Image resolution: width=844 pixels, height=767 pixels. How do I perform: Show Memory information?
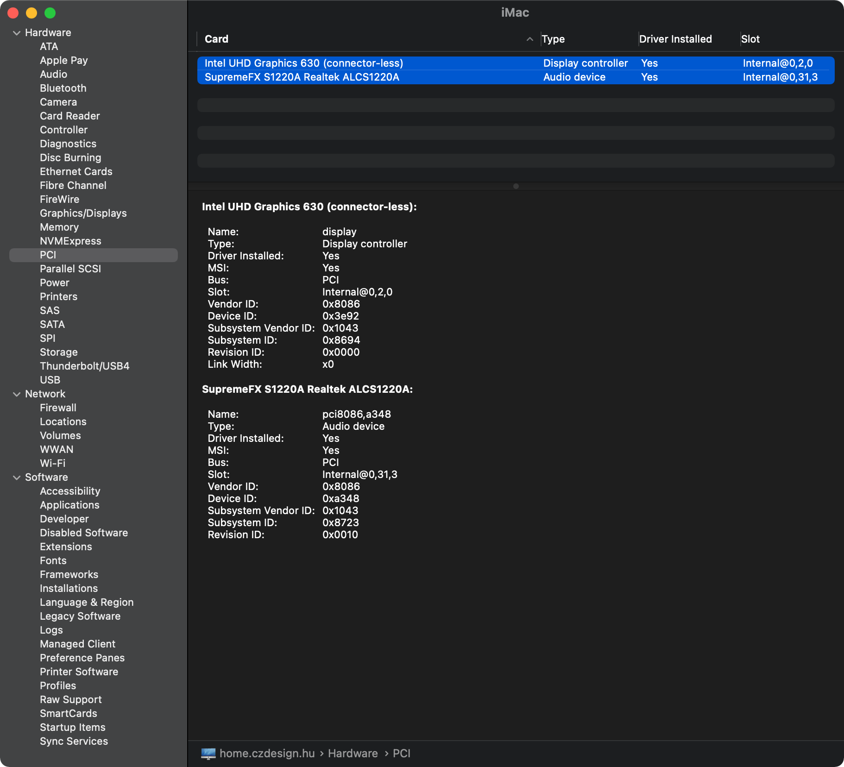click(x=59, y=227)
